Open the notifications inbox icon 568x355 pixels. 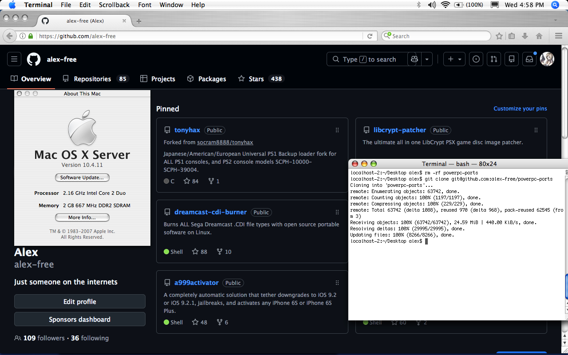click(529, 59)
